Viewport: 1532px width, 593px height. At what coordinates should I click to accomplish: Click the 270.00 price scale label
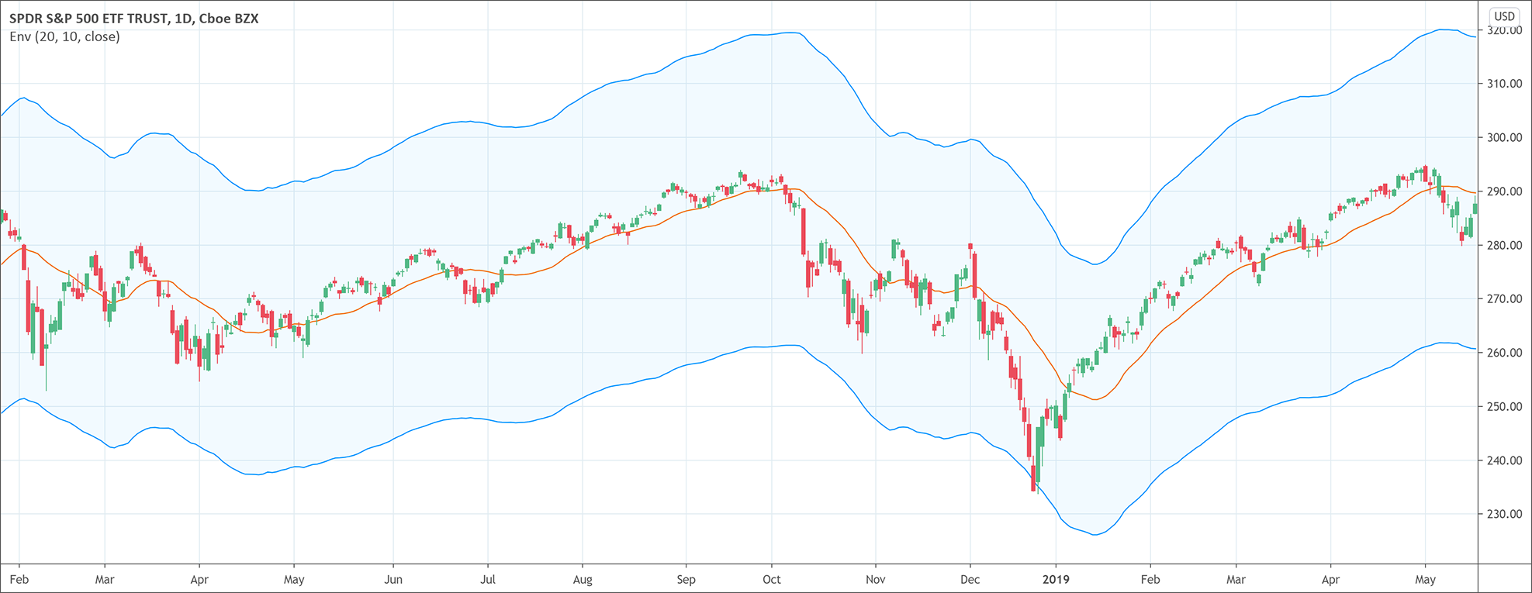coord(1505,298)
